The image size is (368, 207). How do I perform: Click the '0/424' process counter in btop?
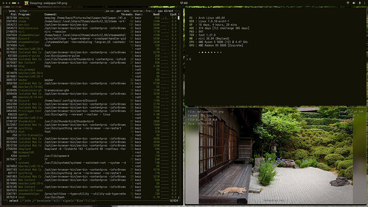click(174, 201)
